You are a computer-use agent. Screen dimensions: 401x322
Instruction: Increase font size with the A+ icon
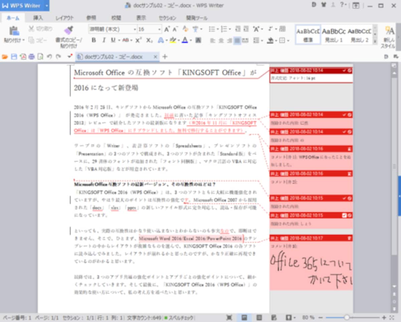click(x=167, y=29)
